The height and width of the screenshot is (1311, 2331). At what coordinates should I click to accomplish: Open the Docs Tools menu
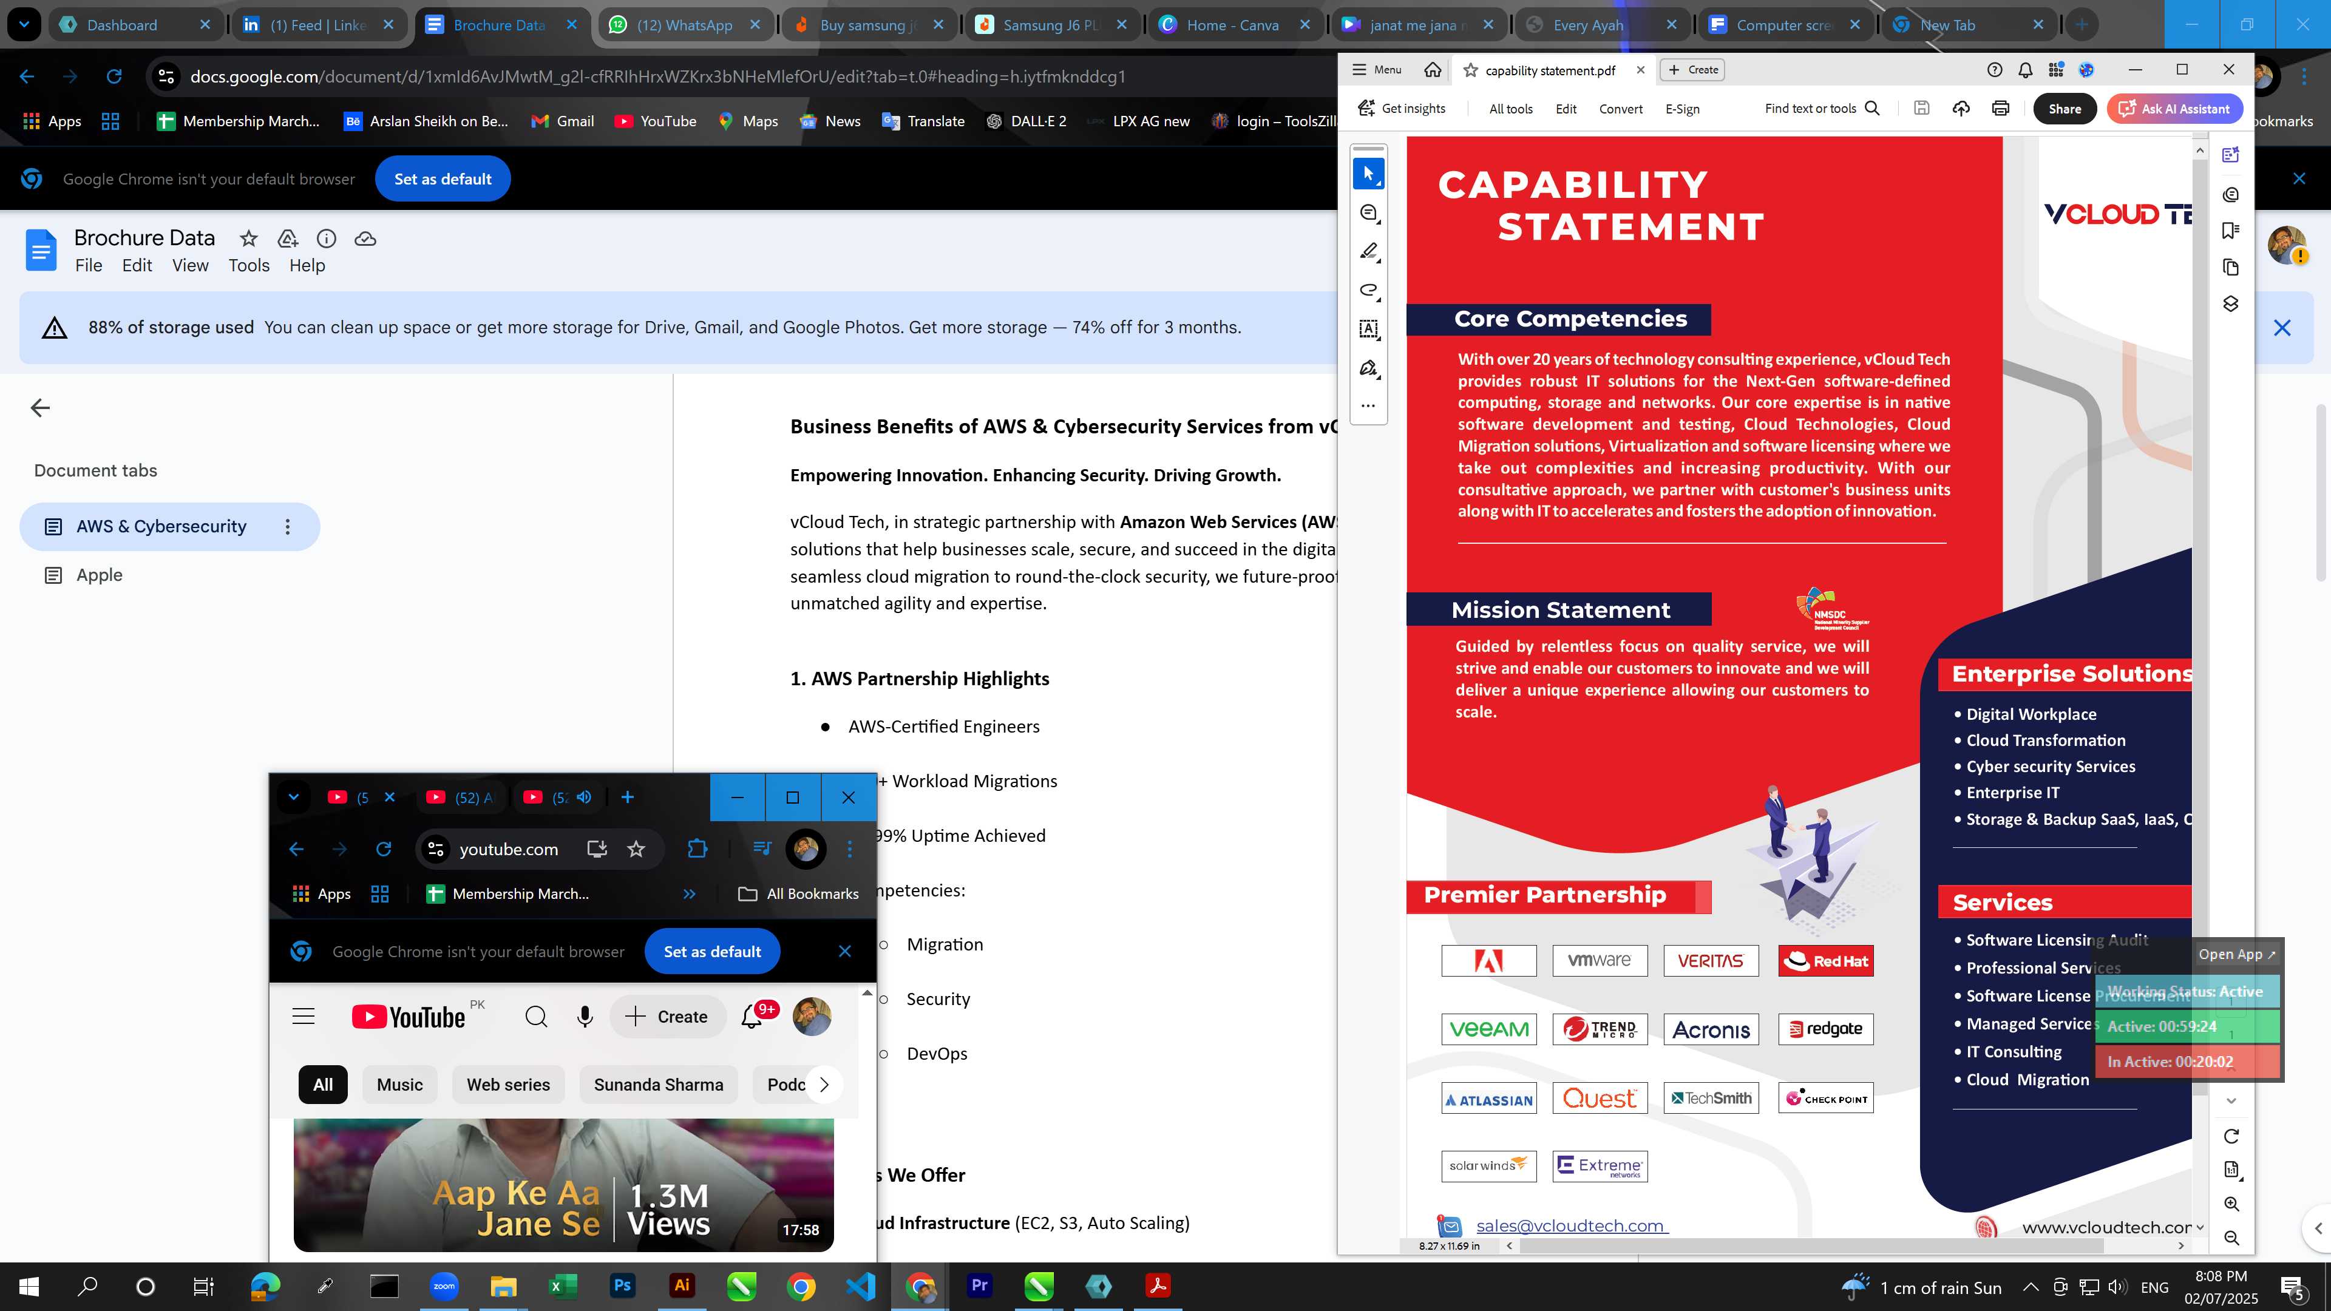[249, 265]
